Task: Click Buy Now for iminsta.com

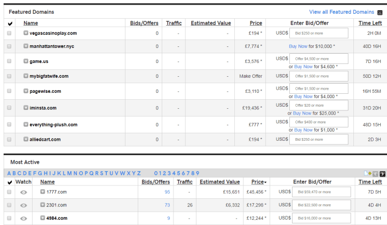Action: point(302,113)
